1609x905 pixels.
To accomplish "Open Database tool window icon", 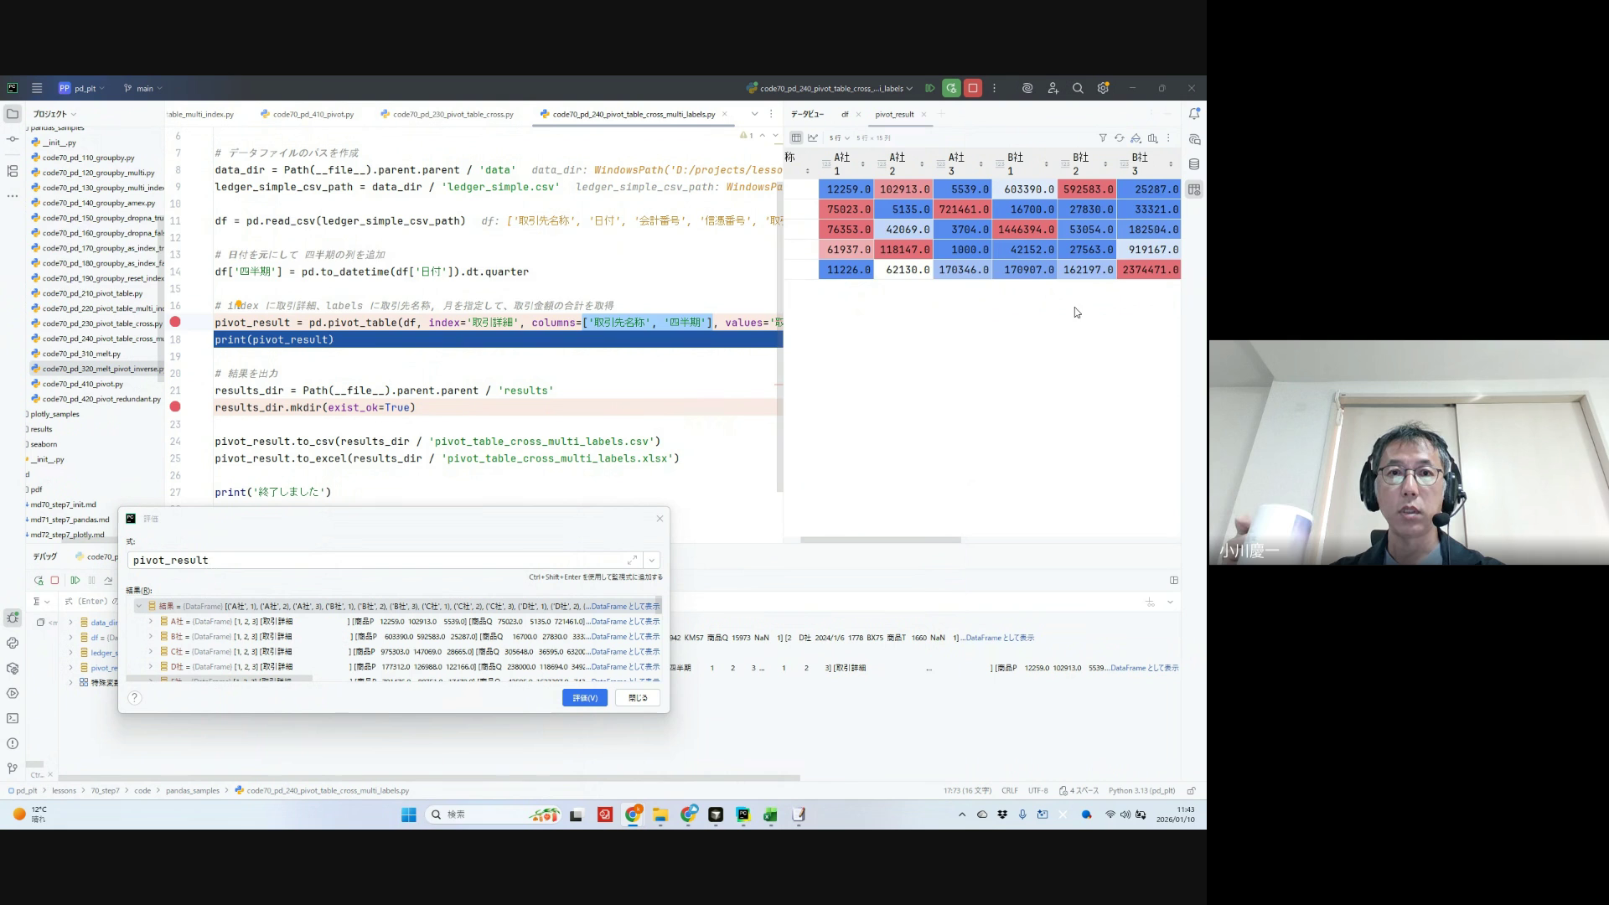I will coord(1194,164).
